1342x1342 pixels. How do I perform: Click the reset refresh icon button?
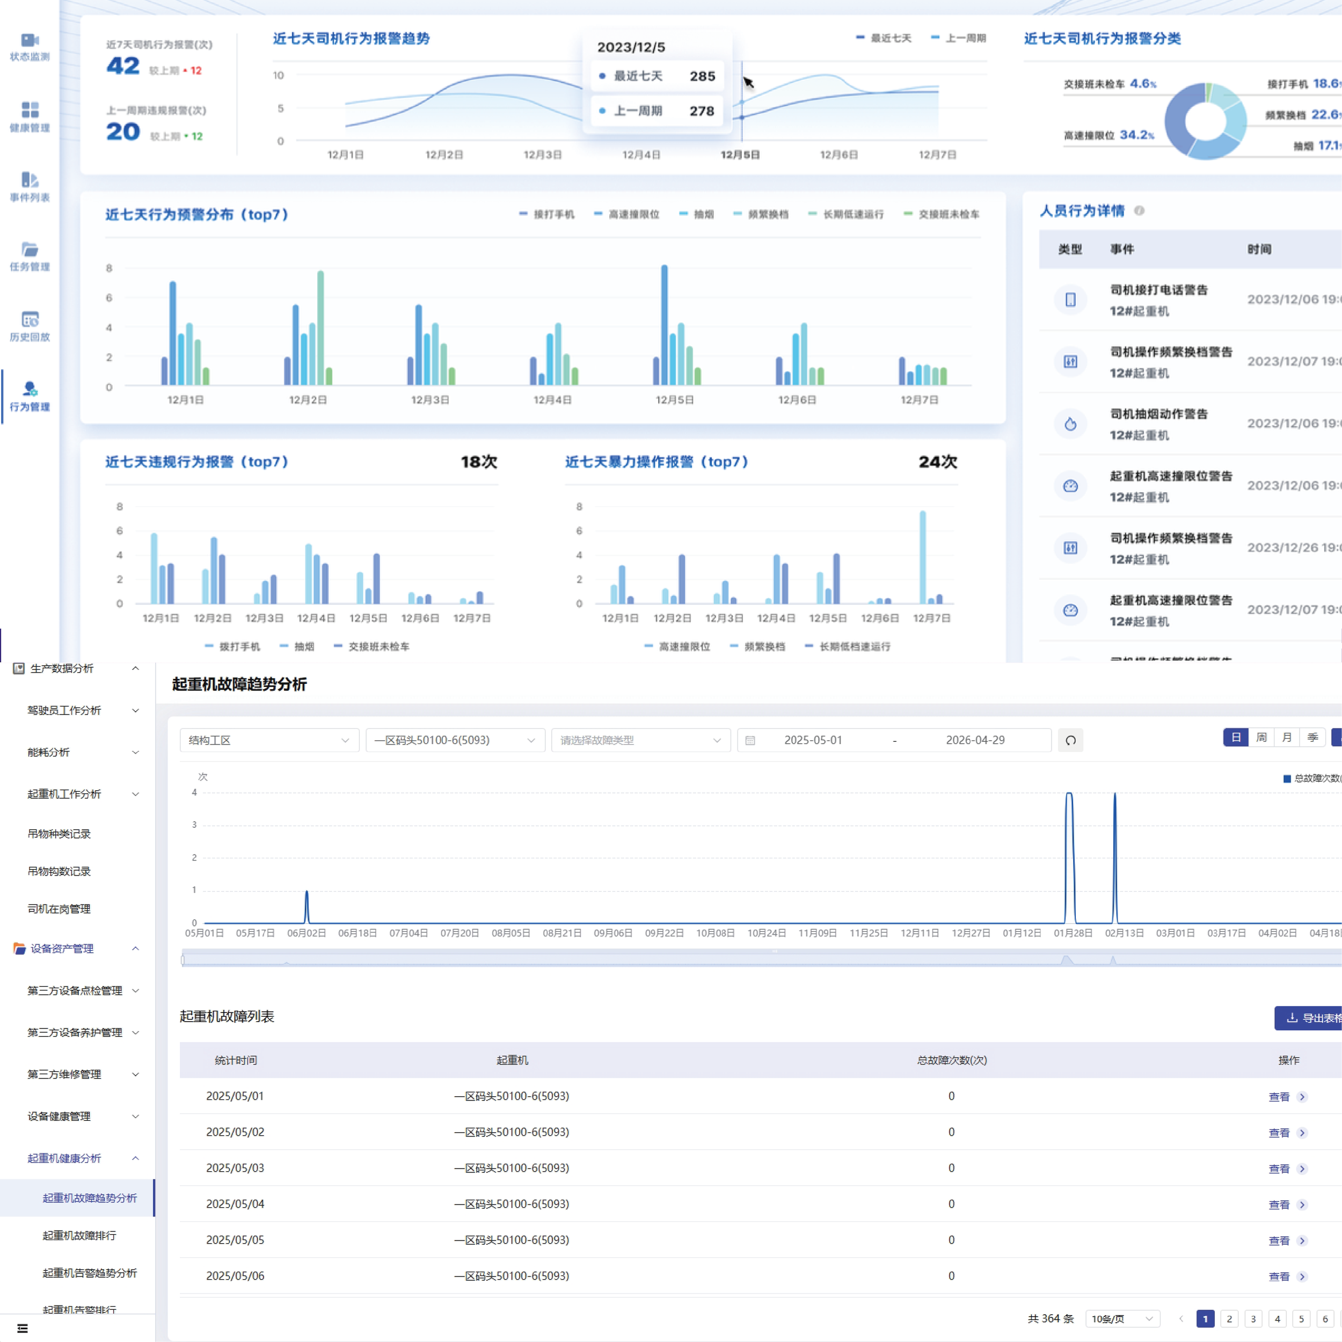1070,740
